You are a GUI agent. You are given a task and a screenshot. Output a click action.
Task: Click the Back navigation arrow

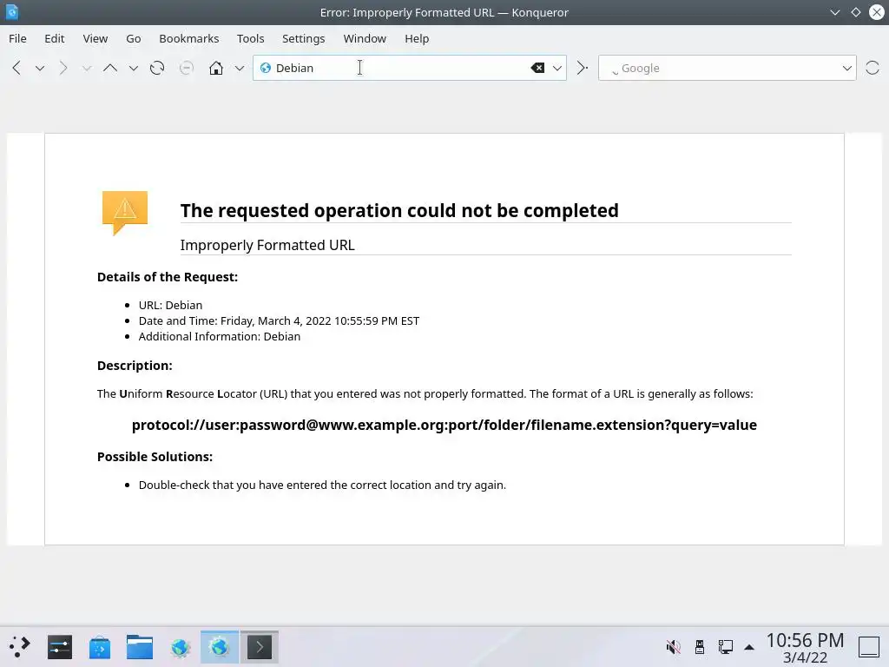pos(16,68)
